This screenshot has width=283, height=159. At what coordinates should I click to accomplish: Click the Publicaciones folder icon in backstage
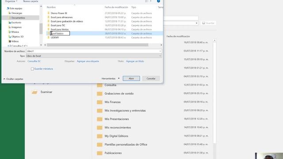coord(99,153)
